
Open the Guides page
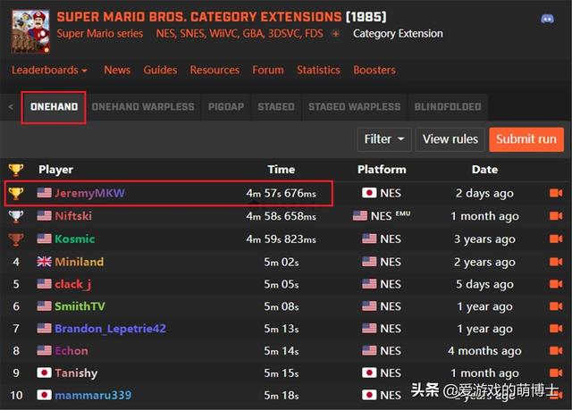tap(160, 70)
